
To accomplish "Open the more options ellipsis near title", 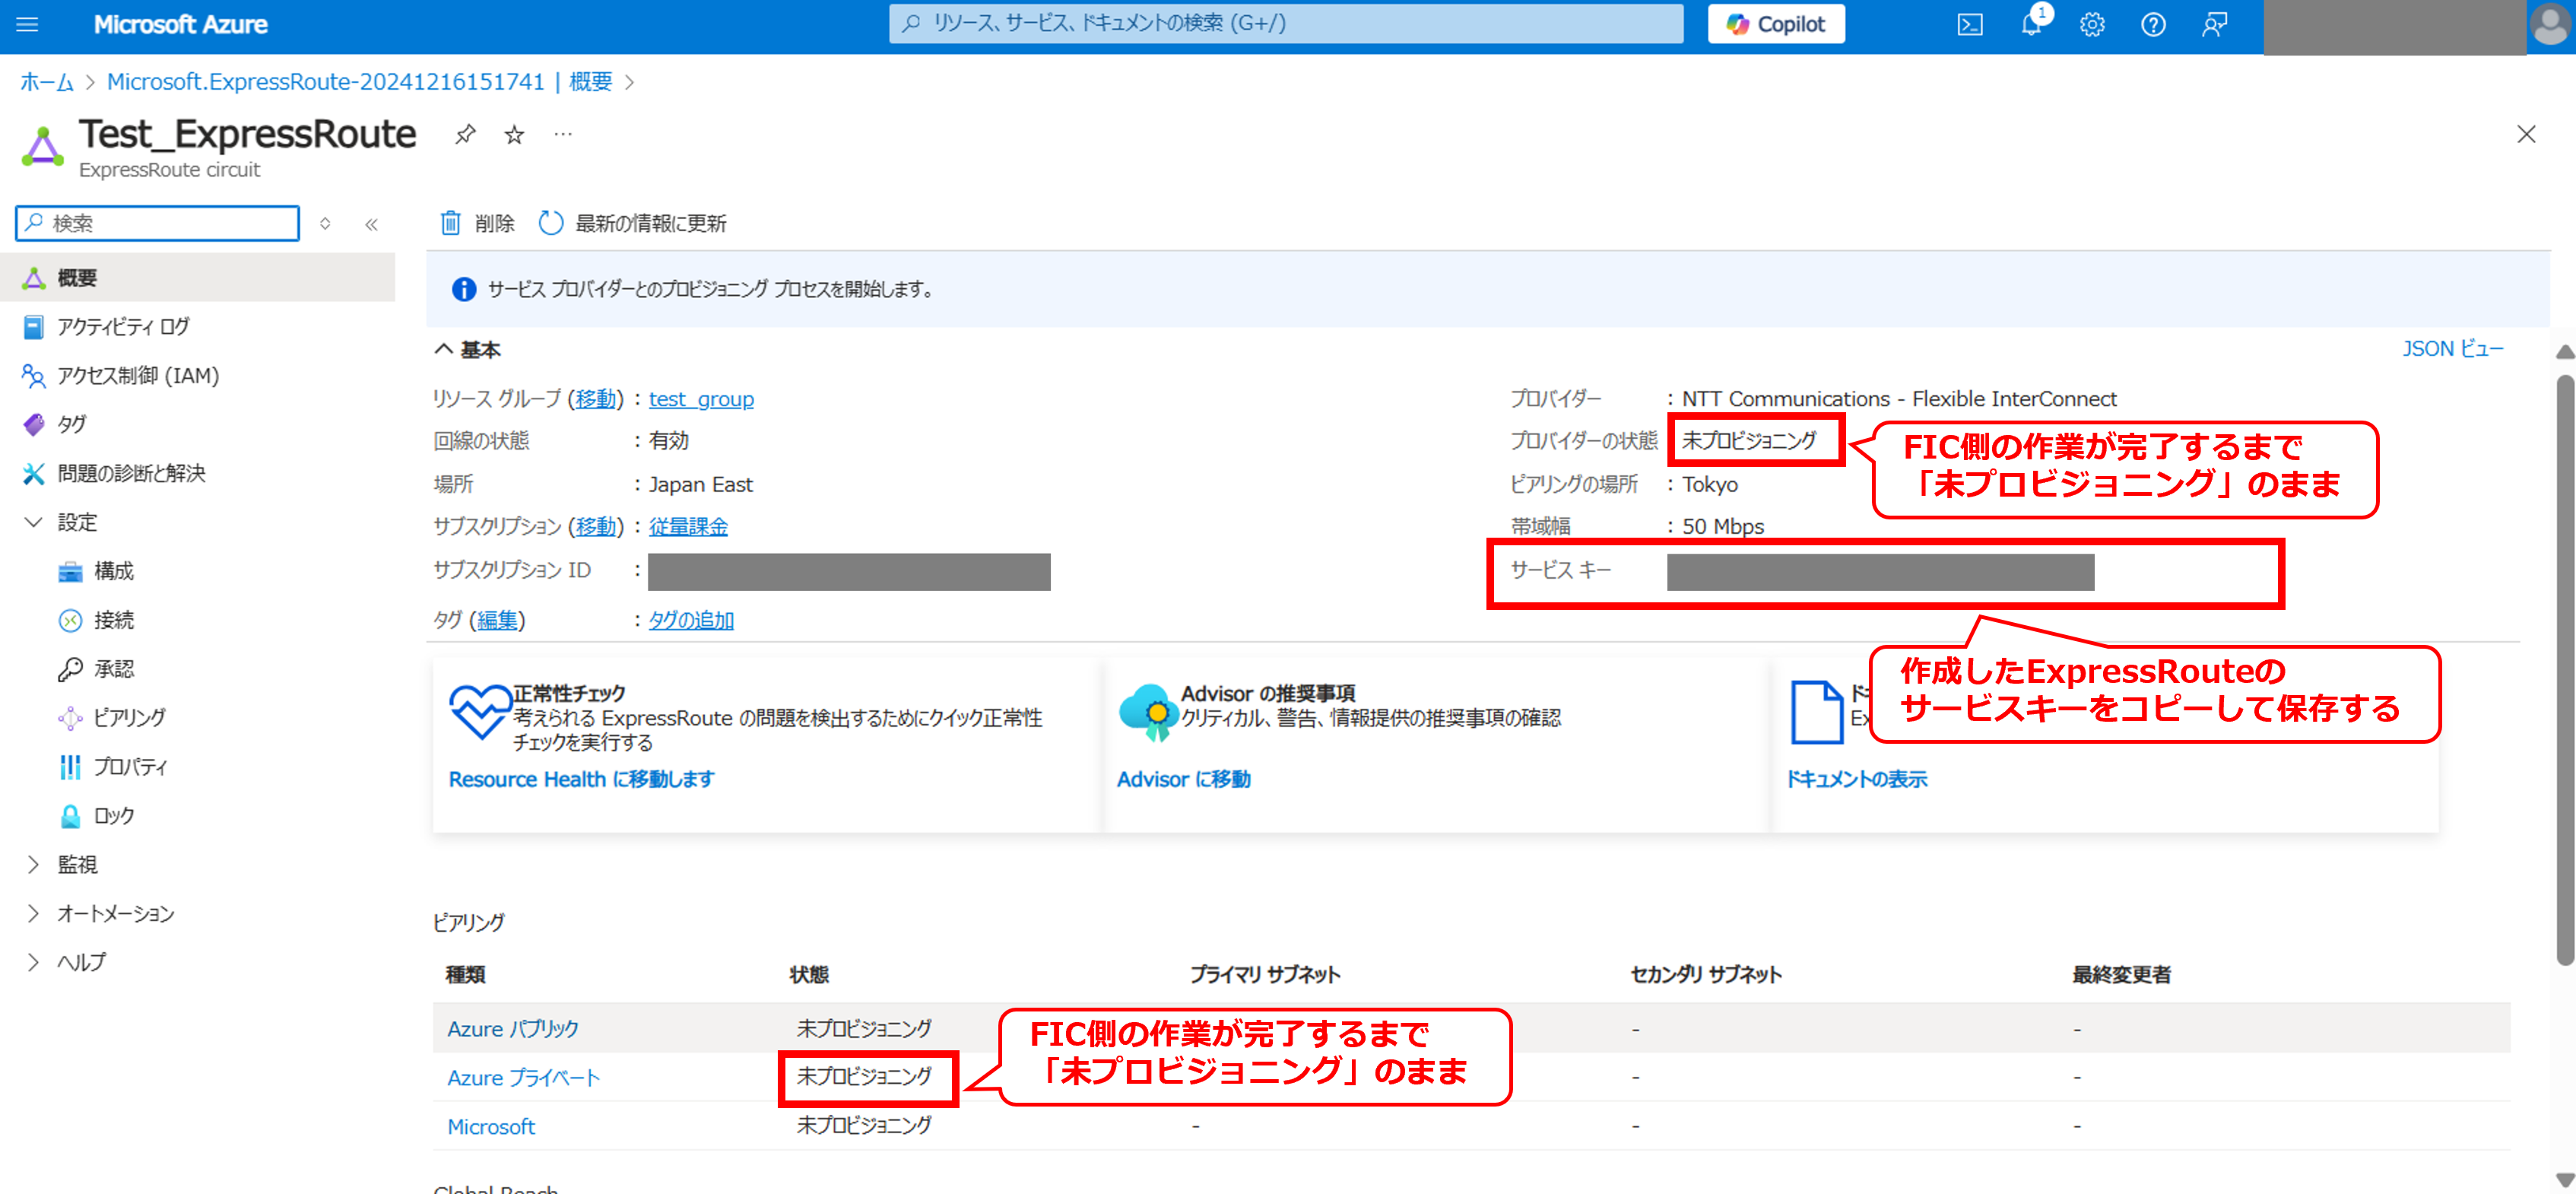I will click(x=563, y=134).
